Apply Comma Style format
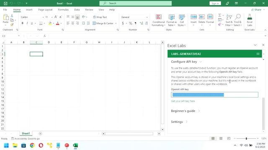The width and height of the screenshot is (268, 150). click(x=135, y=23)
